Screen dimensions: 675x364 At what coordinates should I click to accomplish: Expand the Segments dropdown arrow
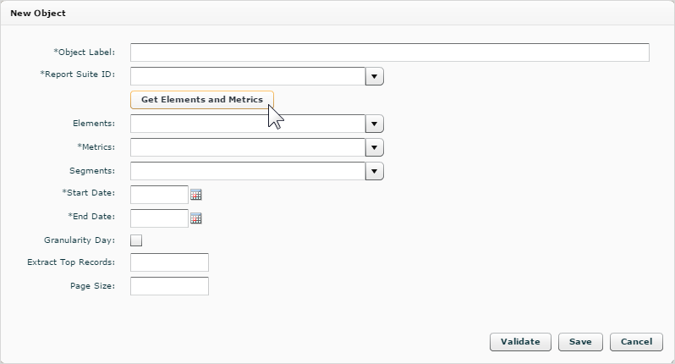(x=375, y=171)
